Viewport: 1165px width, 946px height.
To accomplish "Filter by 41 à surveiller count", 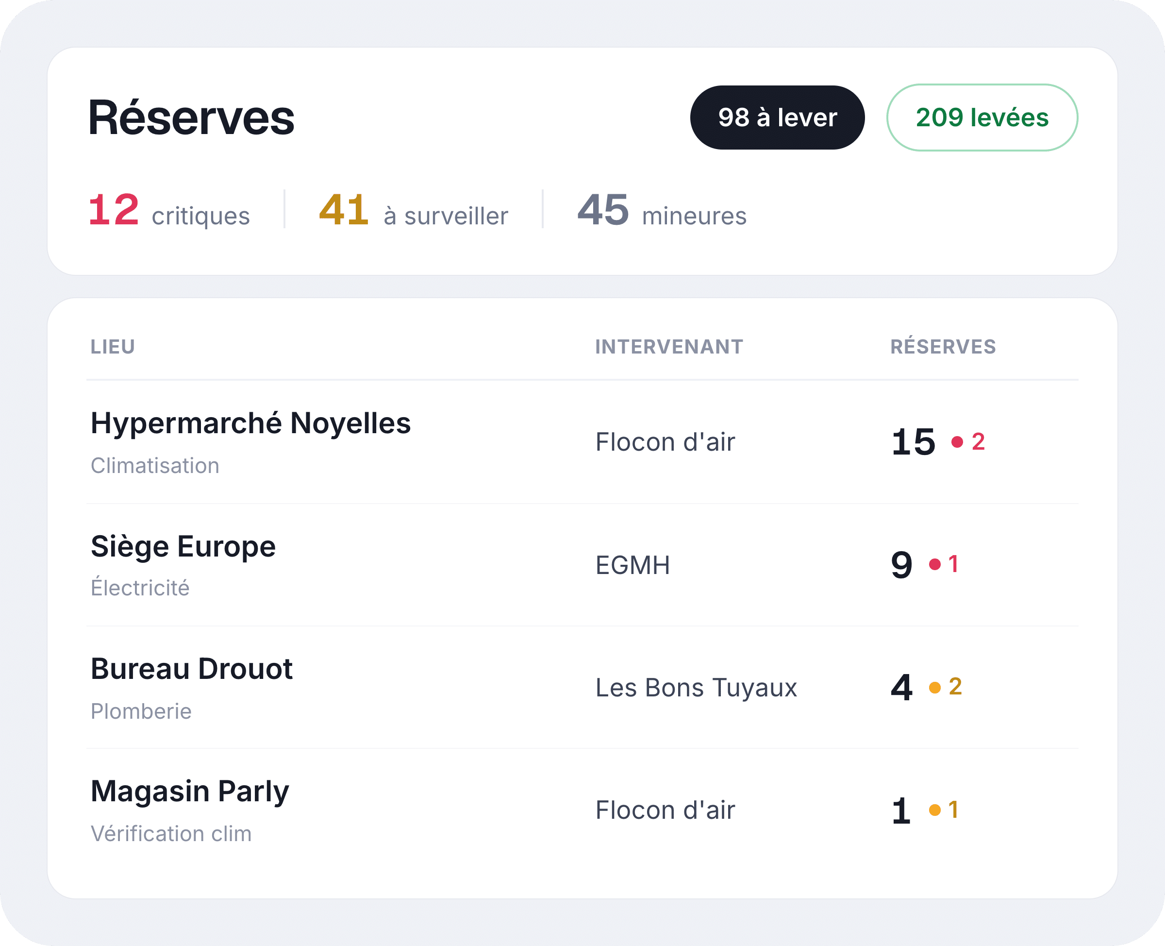I will click(x=414, y=210).
